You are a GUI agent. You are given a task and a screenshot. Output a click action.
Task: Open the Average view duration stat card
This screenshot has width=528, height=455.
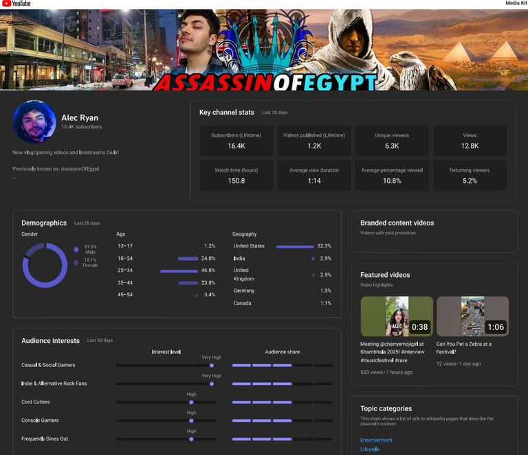click(314, 175)
